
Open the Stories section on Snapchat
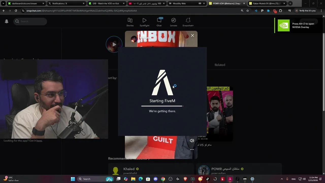click(130, 22)
